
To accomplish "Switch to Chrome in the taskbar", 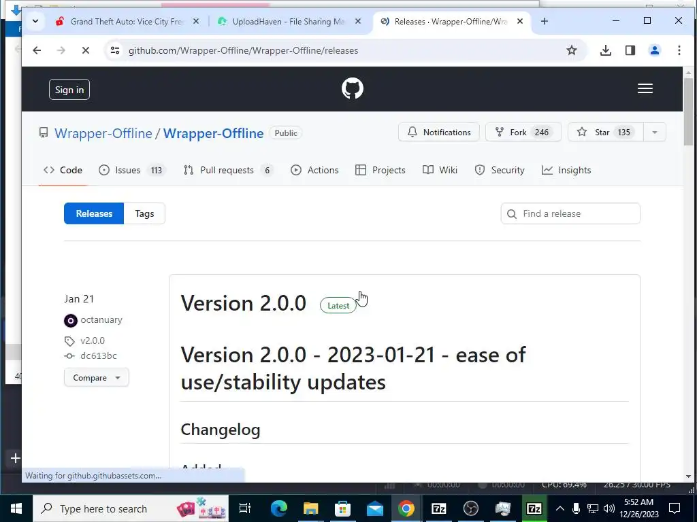I will [x=406, y=508].
